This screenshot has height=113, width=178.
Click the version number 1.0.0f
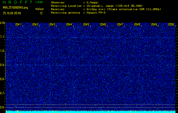(x=39, y=2)
